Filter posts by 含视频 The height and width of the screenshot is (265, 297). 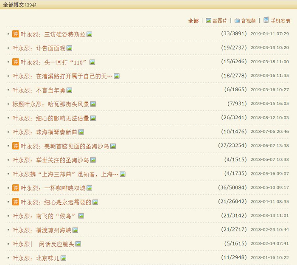click(x=248, y=21)
